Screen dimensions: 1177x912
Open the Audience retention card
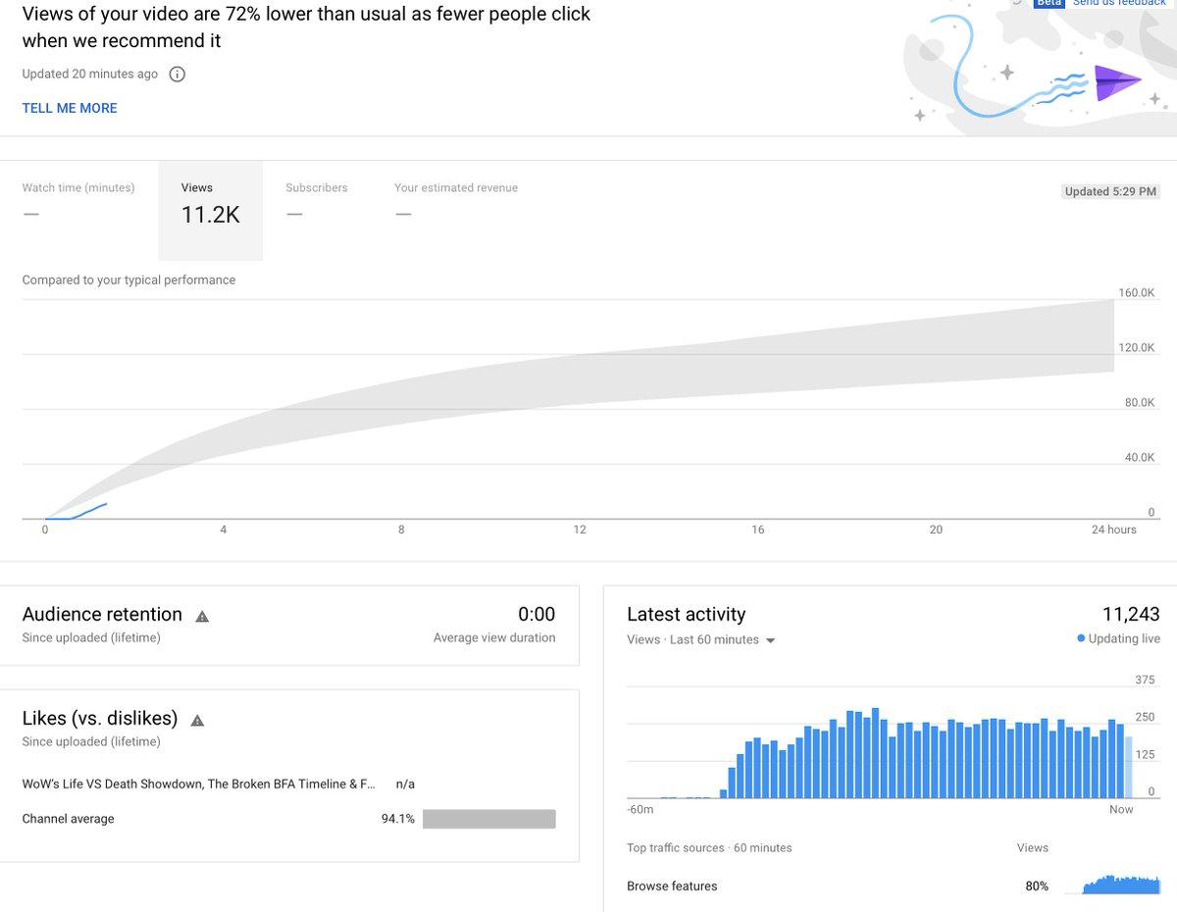coord(289,626)
